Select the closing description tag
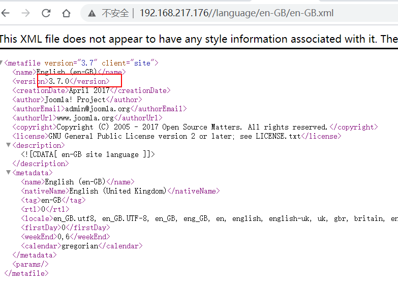 (x=40, y=164)
